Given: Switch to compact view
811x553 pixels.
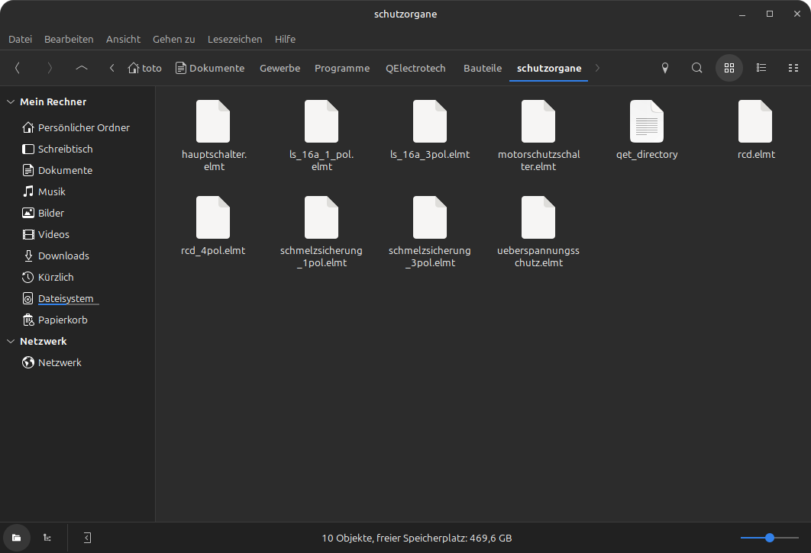Looking at the screenshot, I should tap(793, 68).
